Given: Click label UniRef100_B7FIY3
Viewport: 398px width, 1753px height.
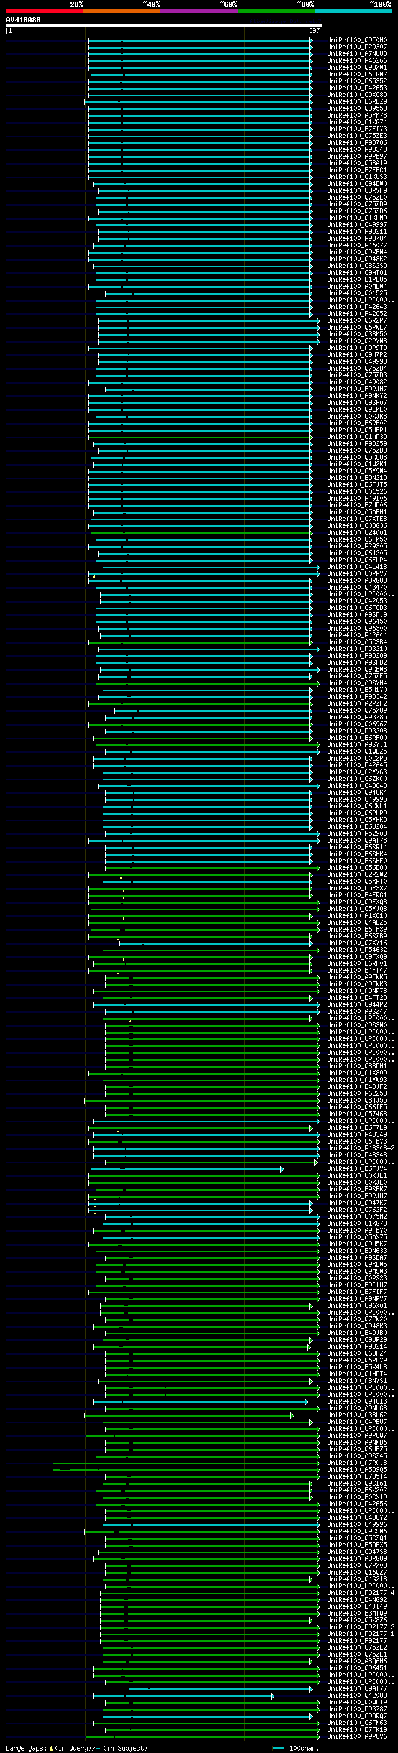Looking at the screenshot, I should (x=357, y=129).
